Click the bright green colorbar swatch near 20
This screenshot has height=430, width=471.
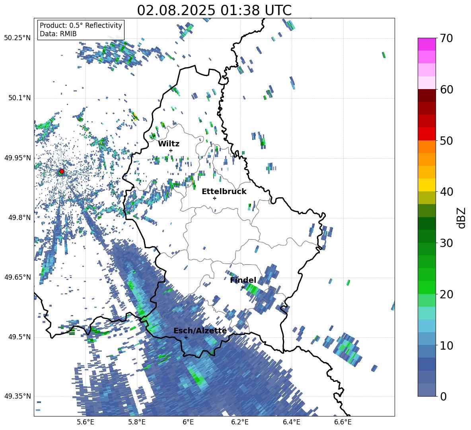pyautogui.click(x=426, y=287)
